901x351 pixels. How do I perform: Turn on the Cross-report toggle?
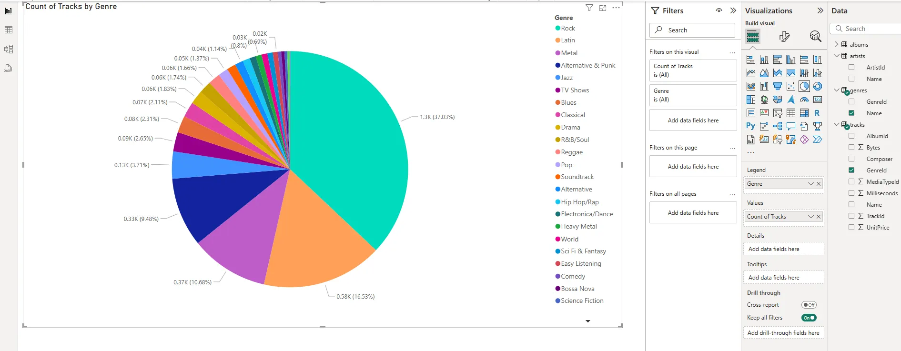(809, 305)
